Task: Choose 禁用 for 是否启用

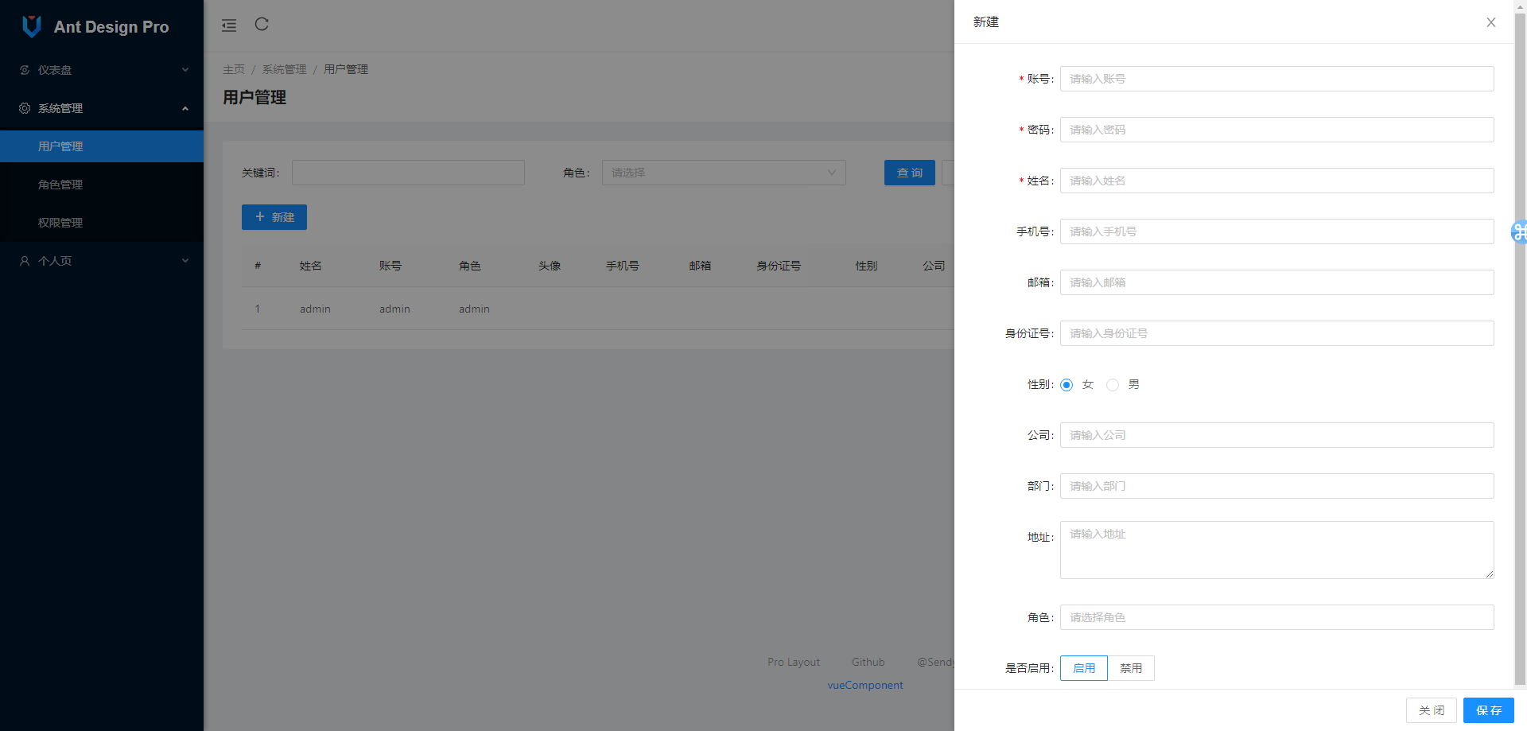Action: [1131, 668]
